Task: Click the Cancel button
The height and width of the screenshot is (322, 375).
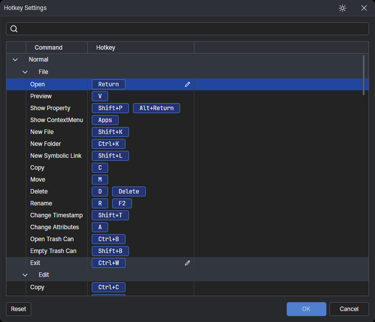Action: [x=349, y=309]
